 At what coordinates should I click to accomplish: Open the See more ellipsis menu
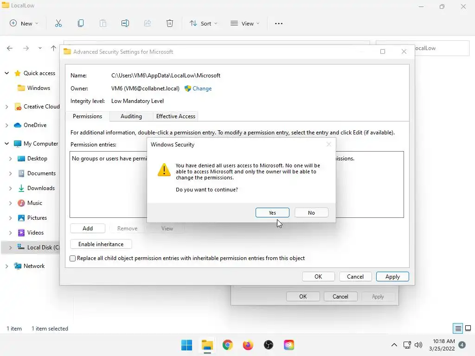(279, 23)
